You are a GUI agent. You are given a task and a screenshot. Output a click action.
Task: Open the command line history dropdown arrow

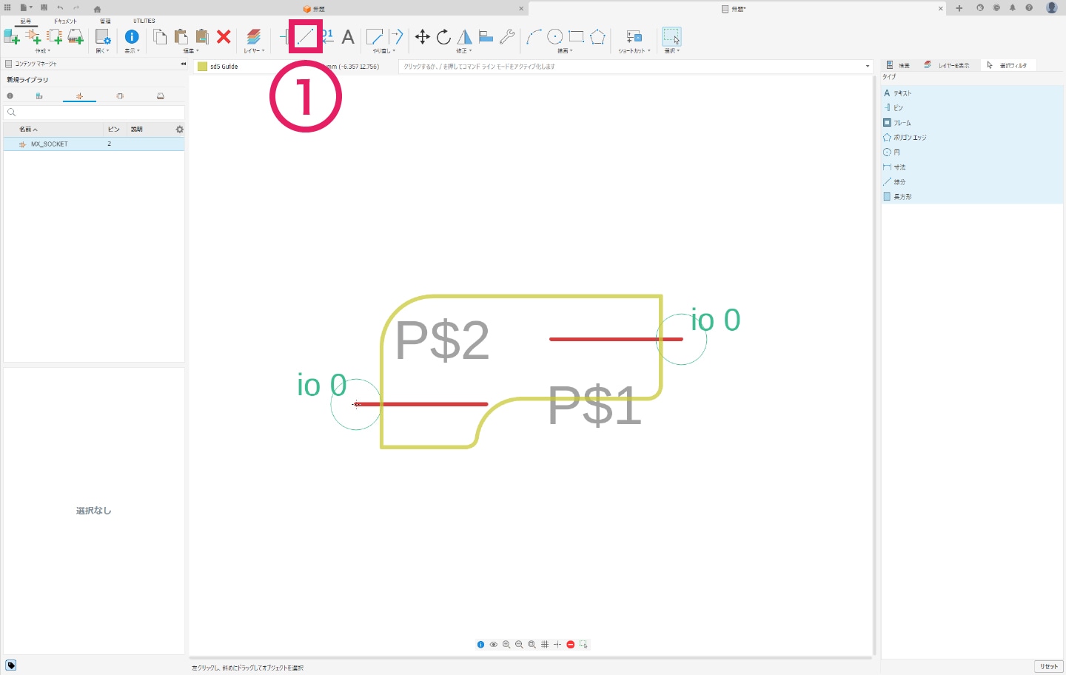868,67
